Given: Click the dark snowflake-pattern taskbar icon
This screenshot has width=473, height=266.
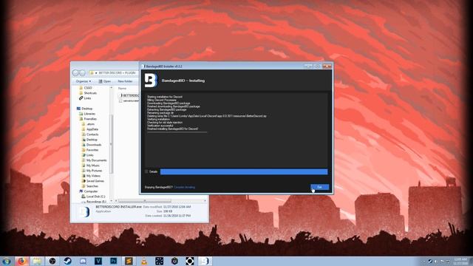Looking at the screenshot, I should tap(160, 261).
